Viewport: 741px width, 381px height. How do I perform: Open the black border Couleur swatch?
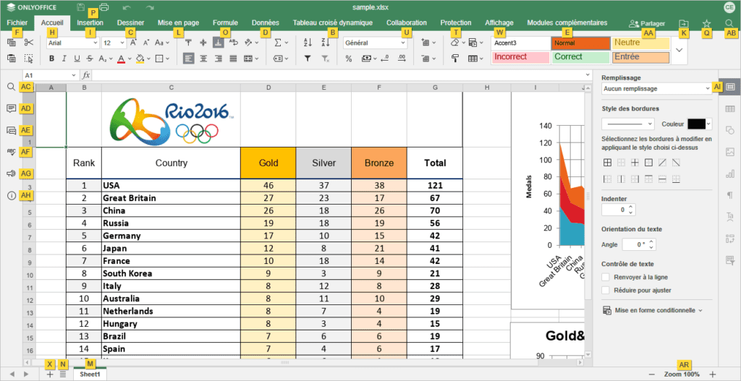coord(699,124)
